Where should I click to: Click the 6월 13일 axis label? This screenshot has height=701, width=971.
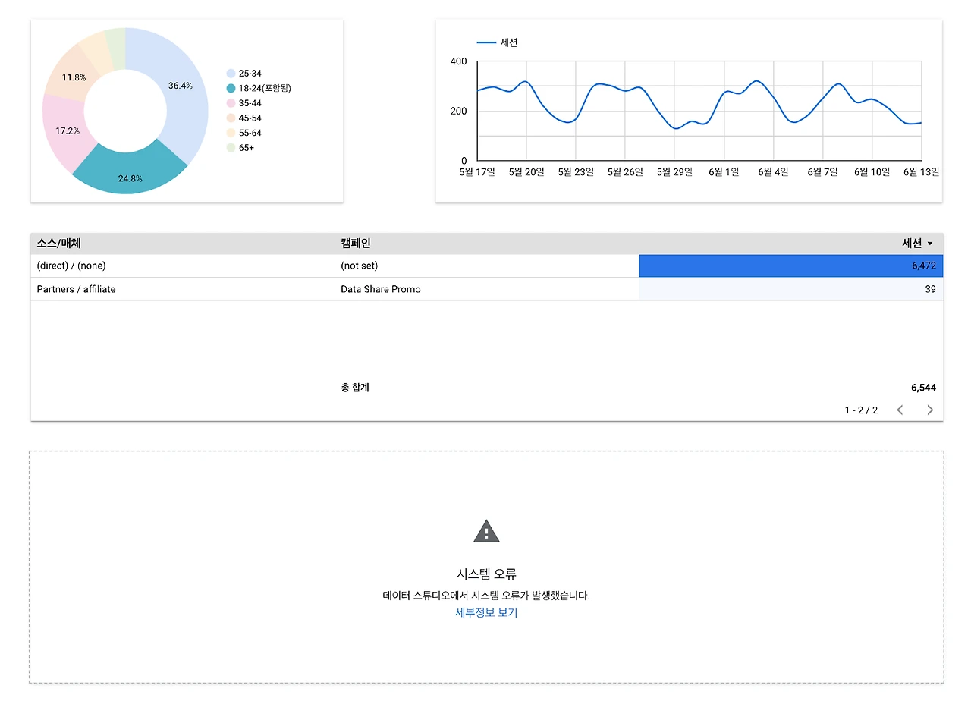pyautogui.click(x=921, y=172)
